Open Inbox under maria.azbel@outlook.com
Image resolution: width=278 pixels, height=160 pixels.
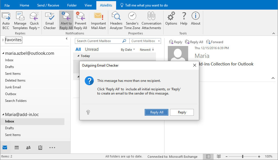tap(9, 60)
